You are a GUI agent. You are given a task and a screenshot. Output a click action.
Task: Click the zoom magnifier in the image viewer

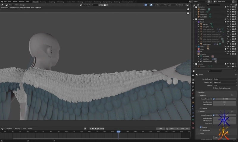pyautogui.click(x=188, y=10)
